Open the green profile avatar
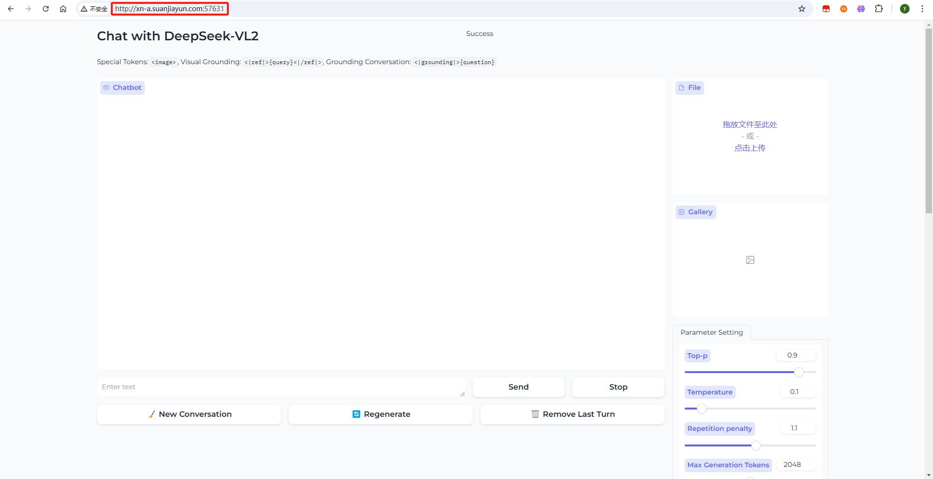933x479 pixels. [x=905, y=9]
